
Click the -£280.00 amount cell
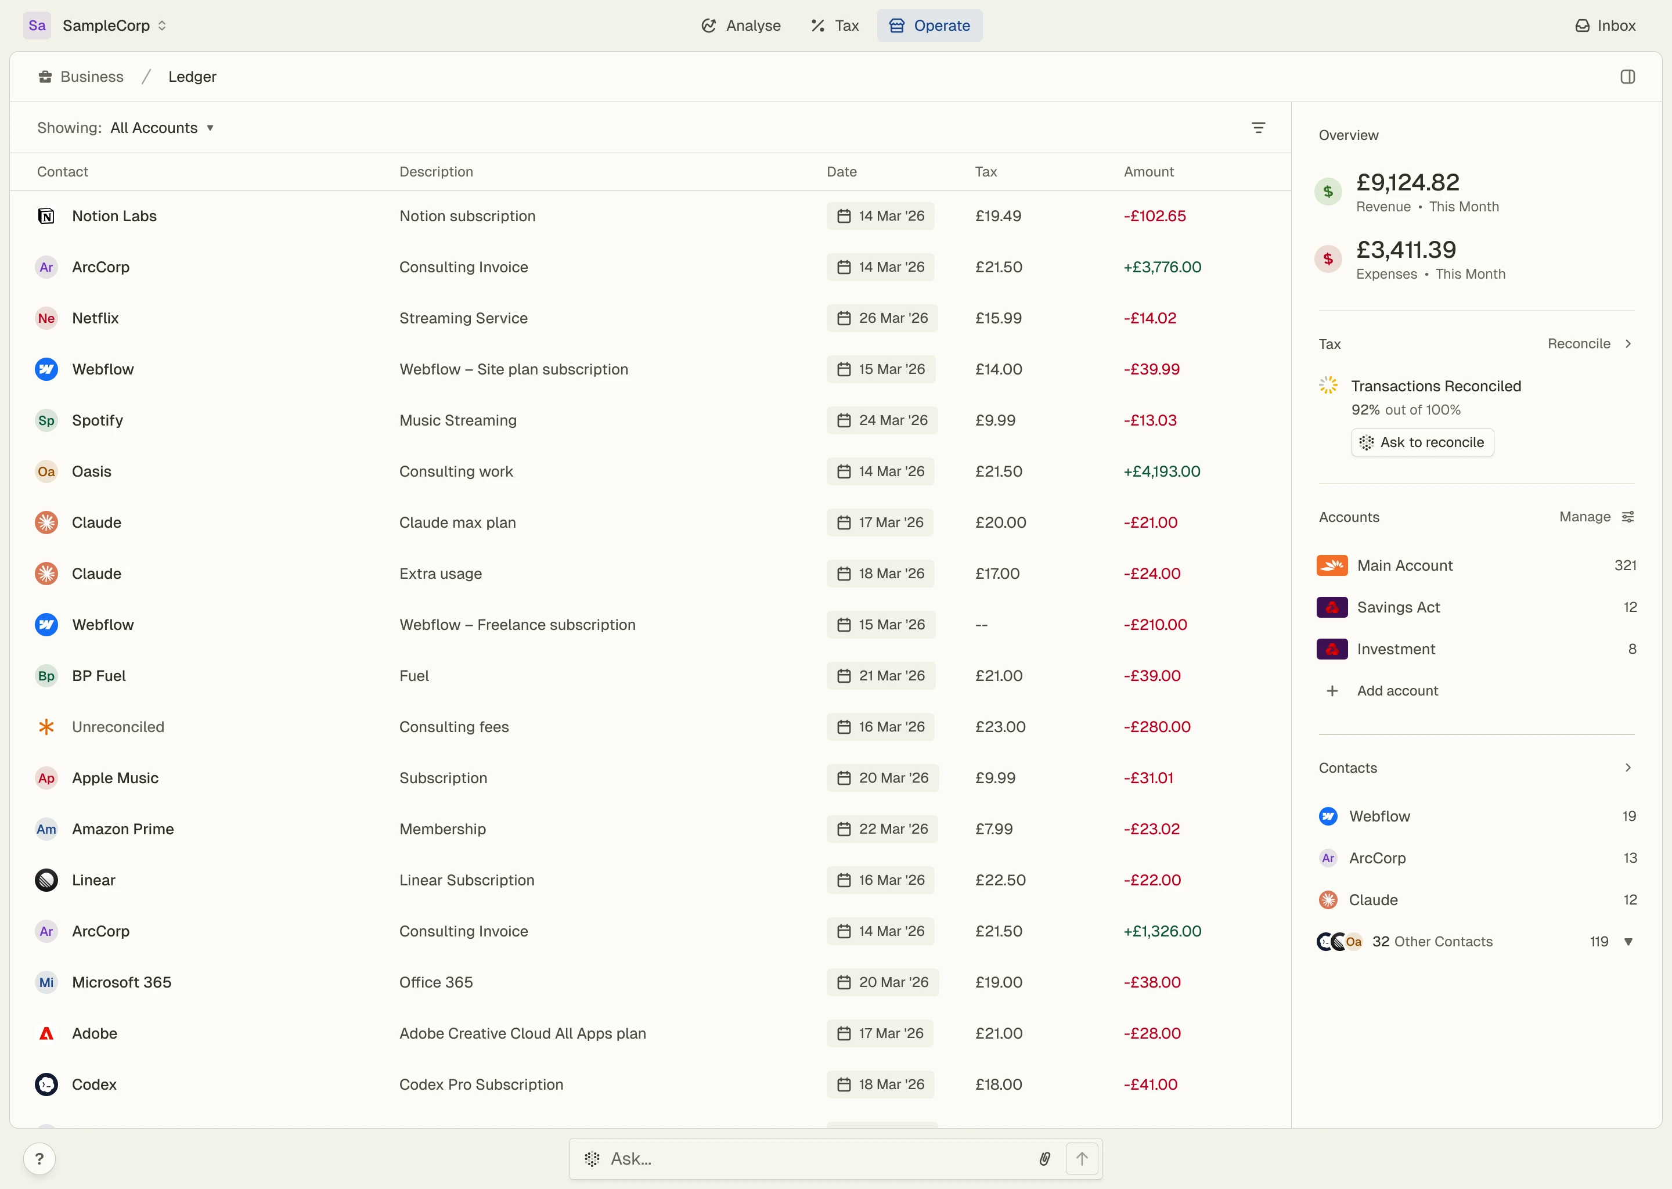[x=1156, y=727]
